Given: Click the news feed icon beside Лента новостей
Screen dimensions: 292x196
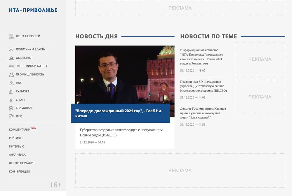Looking at the screenshot, I should coord(11,36).
